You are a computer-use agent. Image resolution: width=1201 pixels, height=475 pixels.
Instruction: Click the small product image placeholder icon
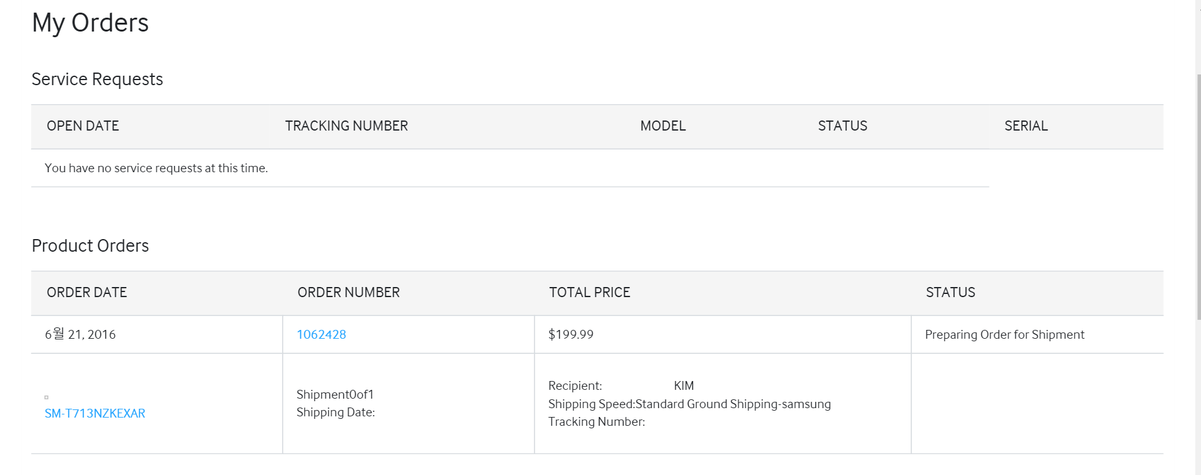coord(46,397)
